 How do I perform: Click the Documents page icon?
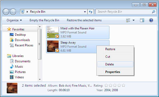(12, 61)
